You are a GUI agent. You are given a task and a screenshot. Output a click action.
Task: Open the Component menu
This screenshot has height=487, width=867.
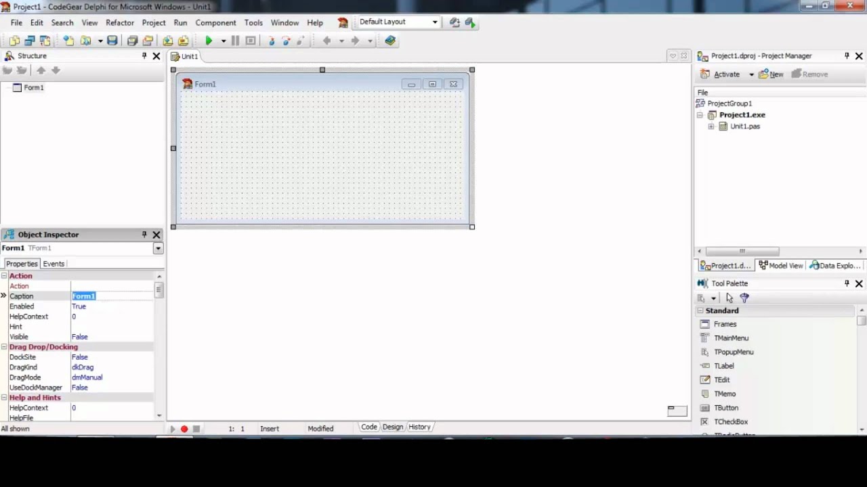point(215,22)
